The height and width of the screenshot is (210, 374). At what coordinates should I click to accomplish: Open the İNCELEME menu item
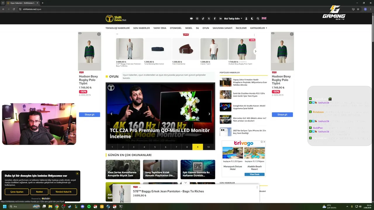[x=241, y=28]
